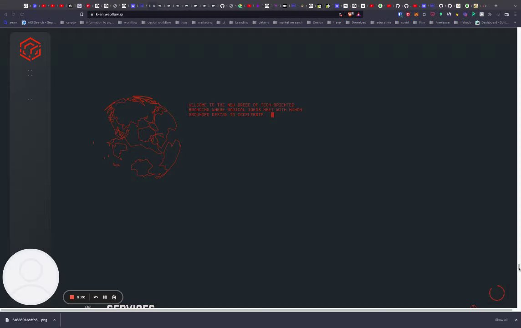
Task: Open Brave Rewards triangle icon
Action: coord(358,14)
